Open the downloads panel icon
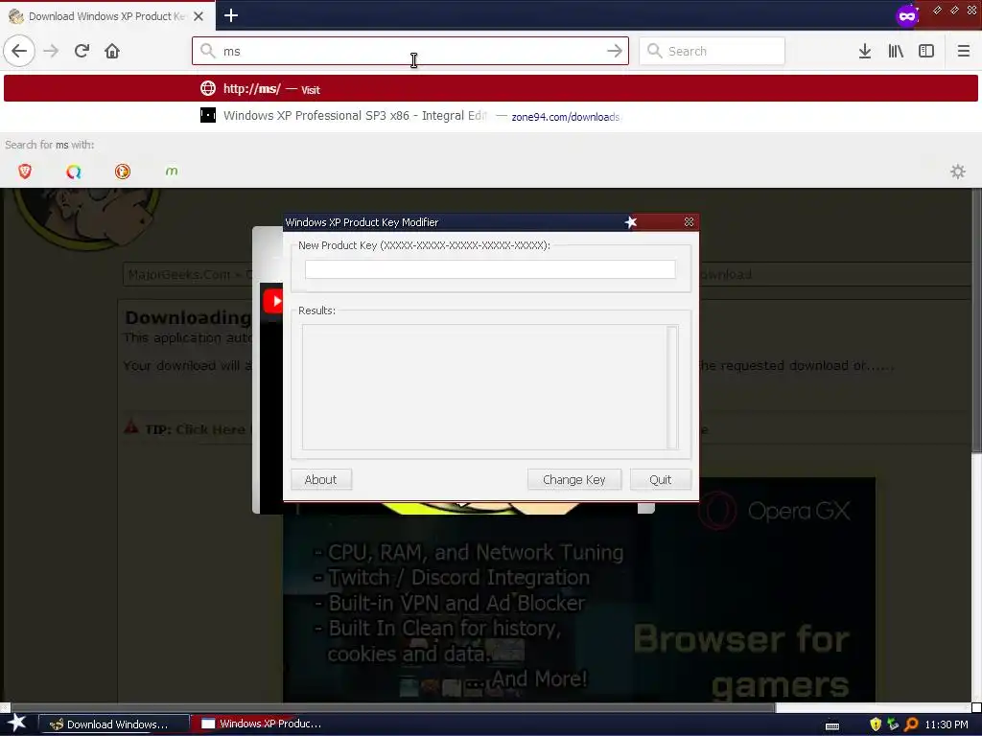The width and height of the screenshot is (982, 736). coord(865,51)
